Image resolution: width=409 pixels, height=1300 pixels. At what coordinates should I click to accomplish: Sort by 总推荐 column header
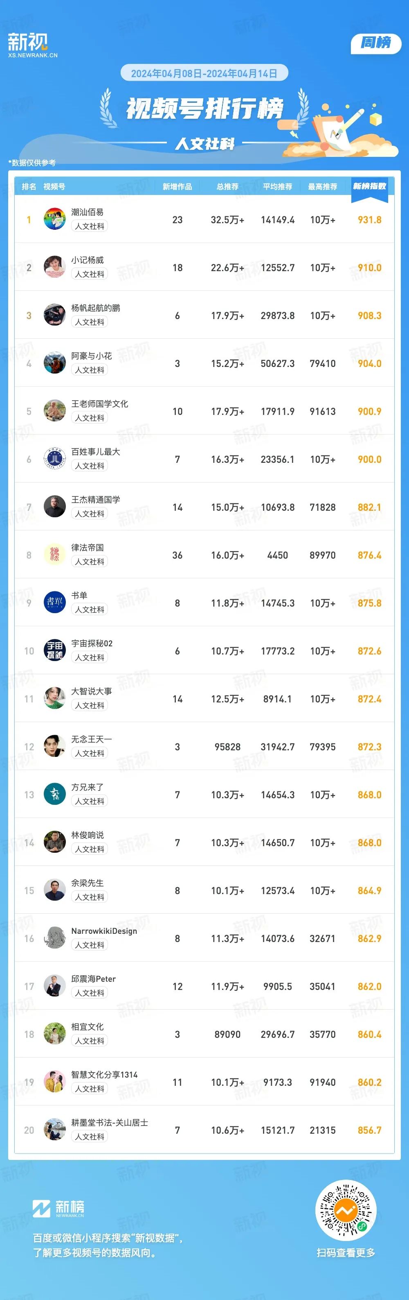228,187
